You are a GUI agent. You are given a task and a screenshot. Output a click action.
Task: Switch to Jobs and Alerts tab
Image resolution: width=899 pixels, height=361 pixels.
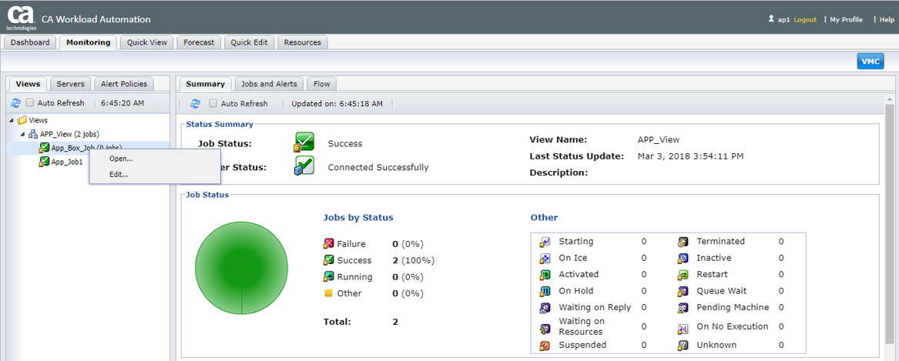[269, 84]
